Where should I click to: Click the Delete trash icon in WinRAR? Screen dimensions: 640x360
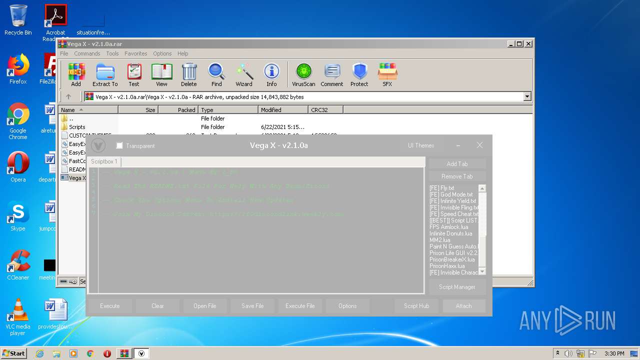pos(189,75)
